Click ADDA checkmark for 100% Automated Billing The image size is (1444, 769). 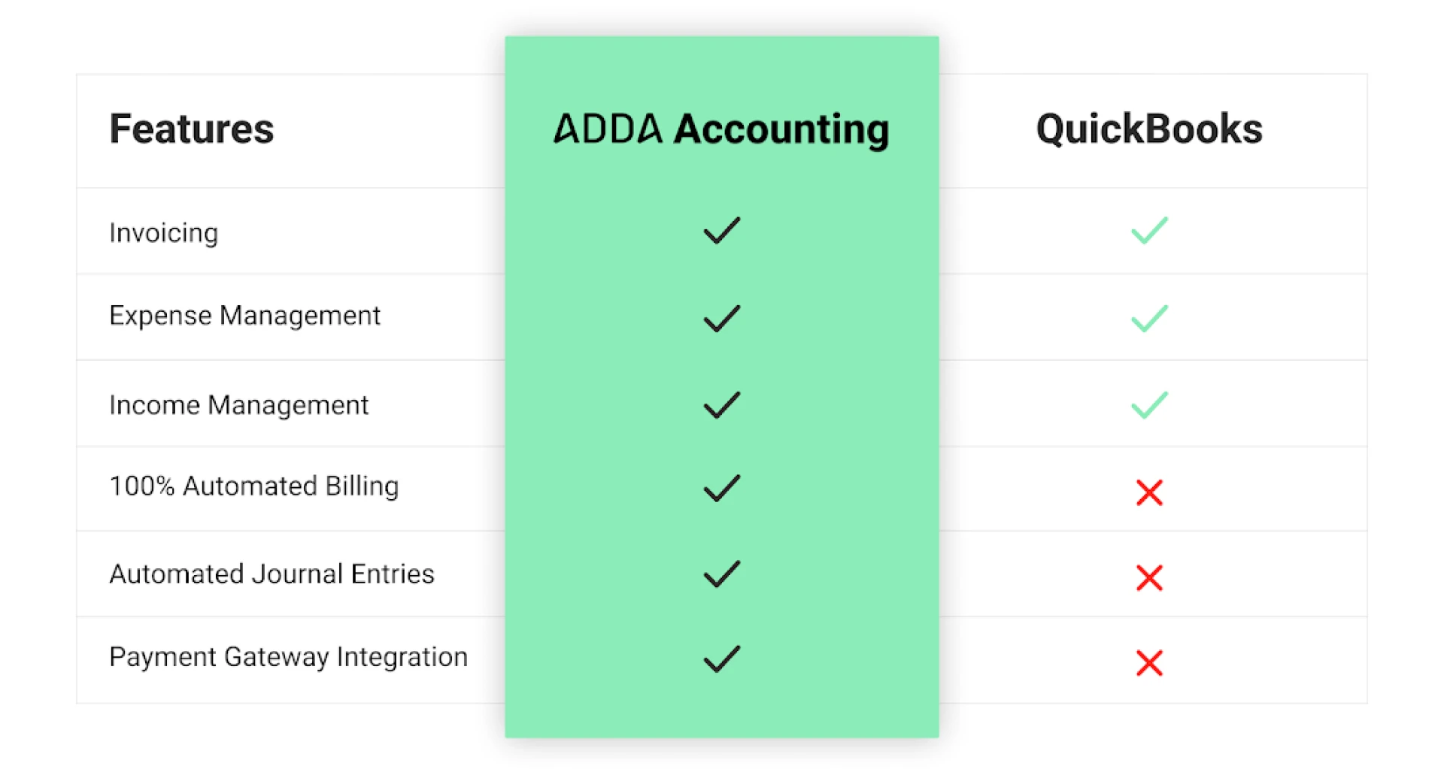coord(721,489)
